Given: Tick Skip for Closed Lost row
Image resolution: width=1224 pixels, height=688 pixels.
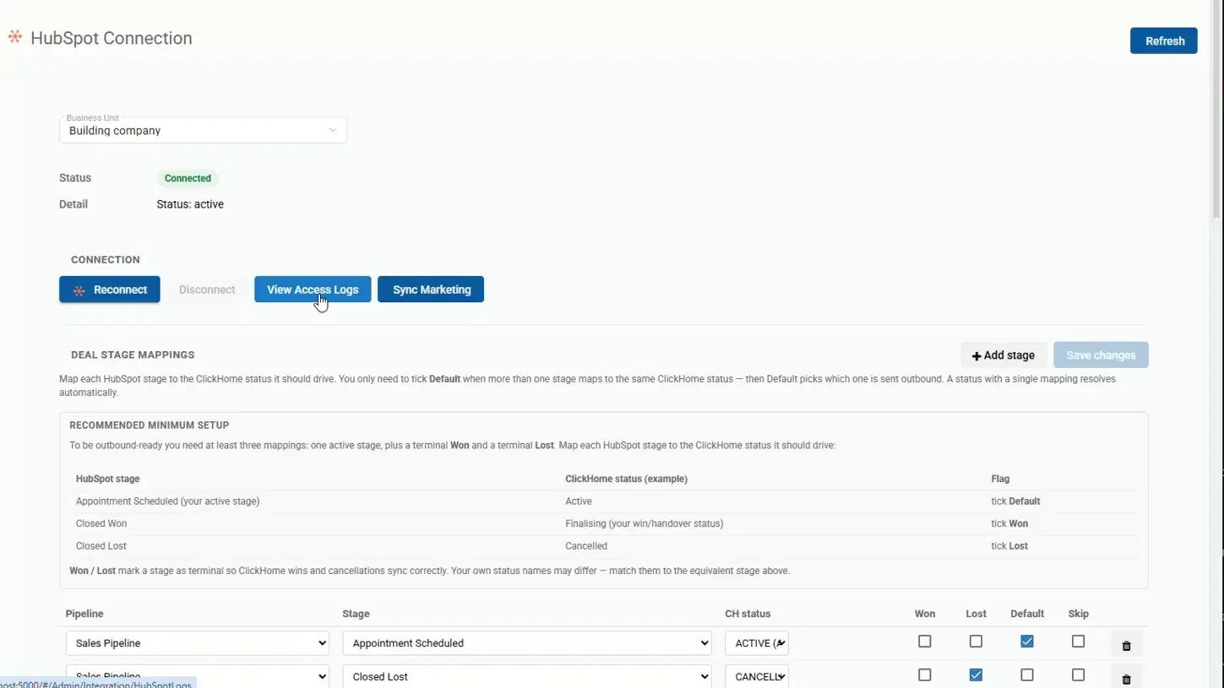Looking at the screenshot, I should (1078, 675).
